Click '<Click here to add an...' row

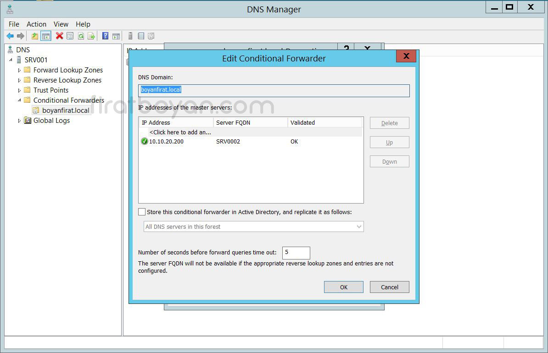click(251, 132)
